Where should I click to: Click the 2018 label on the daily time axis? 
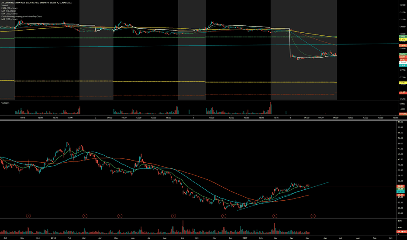click(x=53, y=238)
